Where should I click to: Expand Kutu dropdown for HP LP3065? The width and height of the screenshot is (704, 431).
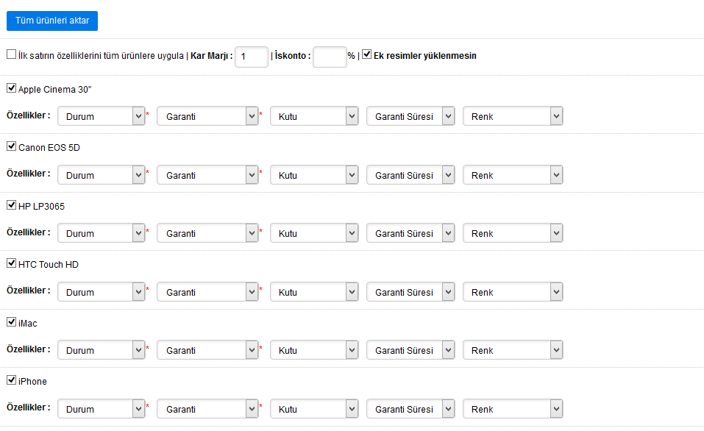(313, 233)
